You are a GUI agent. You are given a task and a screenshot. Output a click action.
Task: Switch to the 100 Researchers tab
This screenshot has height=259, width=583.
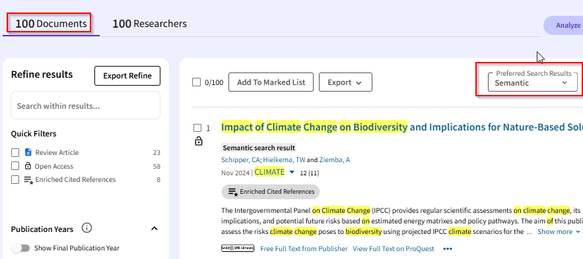tap(149, 24)
